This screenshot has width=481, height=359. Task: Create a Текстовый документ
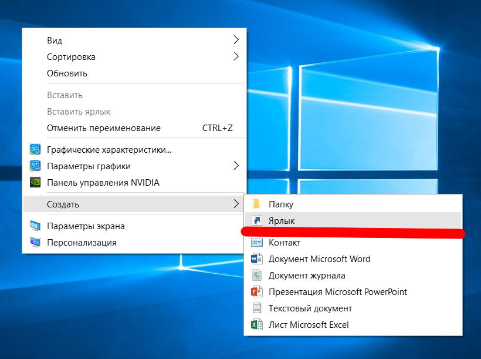(353, 308)
